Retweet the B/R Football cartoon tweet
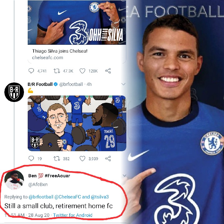Image resolution: width=224 pixels, height=224 pixels. tap(57, 159)
